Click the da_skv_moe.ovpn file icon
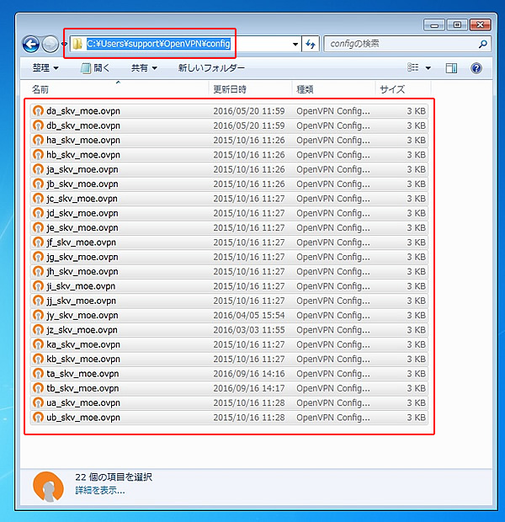 click(38, 111)
